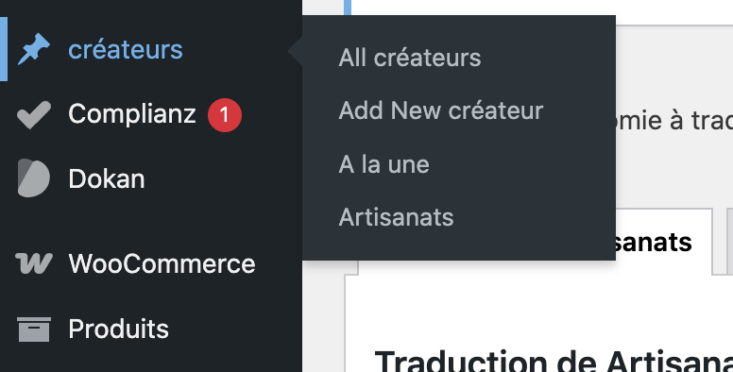733x372 pixels.
Task: Click the Dokan logo icon
Action: 34,178
